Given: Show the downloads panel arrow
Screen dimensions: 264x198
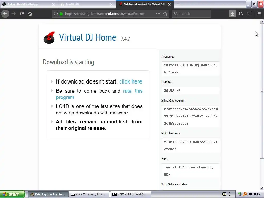Looking at the screenshot, I should (233, 14).
